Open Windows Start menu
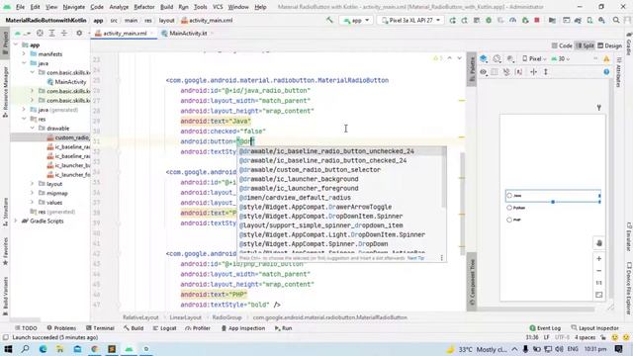Screen dimensions: 633x356 point(8,349)
